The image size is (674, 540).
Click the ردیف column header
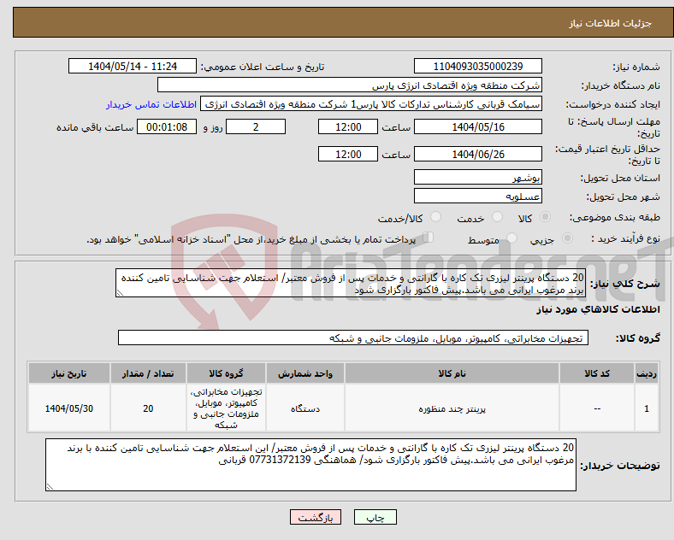646,373
